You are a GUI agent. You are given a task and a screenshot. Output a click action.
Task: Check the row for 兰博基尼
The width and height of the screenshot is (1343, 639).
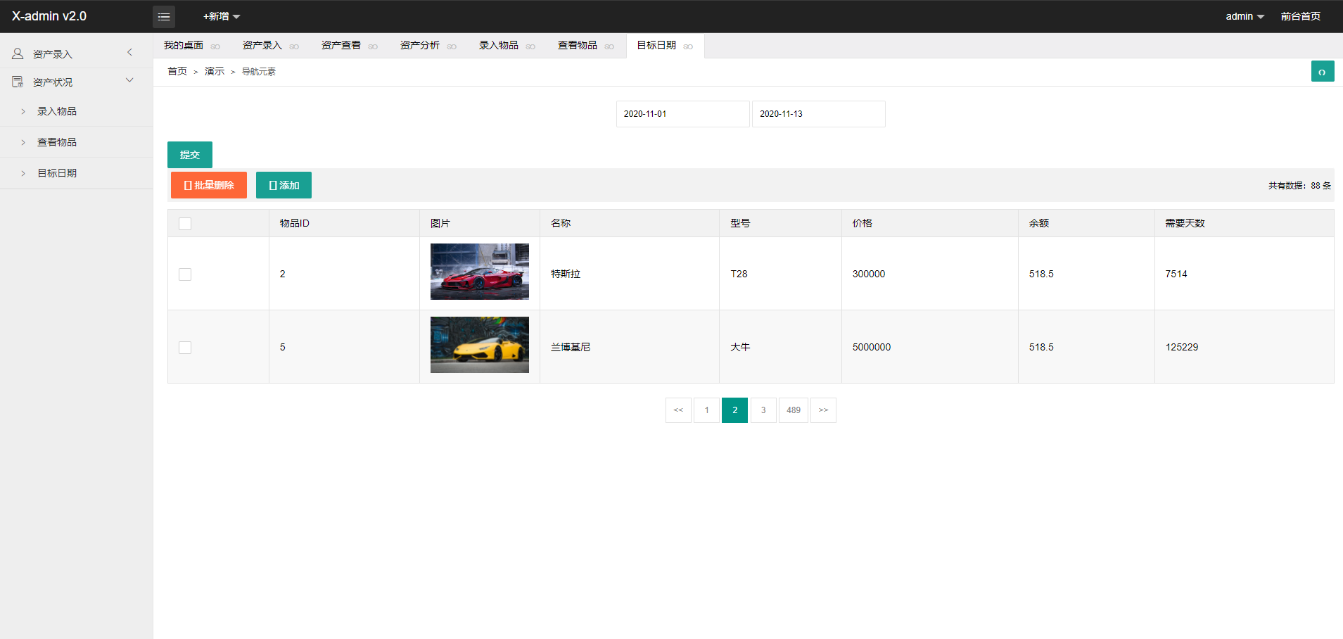coord(185,348)
